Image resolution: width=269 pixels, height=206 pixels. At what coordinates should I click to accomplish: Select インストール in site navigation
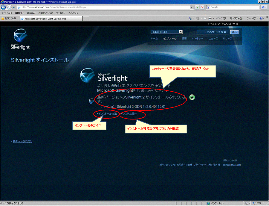tap(170, 39)
